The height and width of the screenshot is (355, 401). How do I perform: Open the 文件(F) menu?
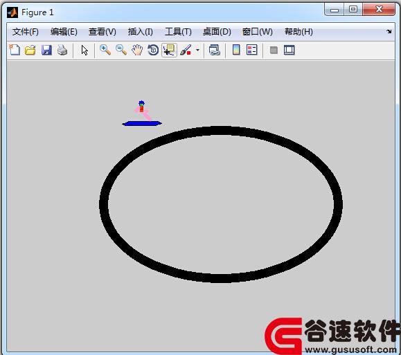26,32
